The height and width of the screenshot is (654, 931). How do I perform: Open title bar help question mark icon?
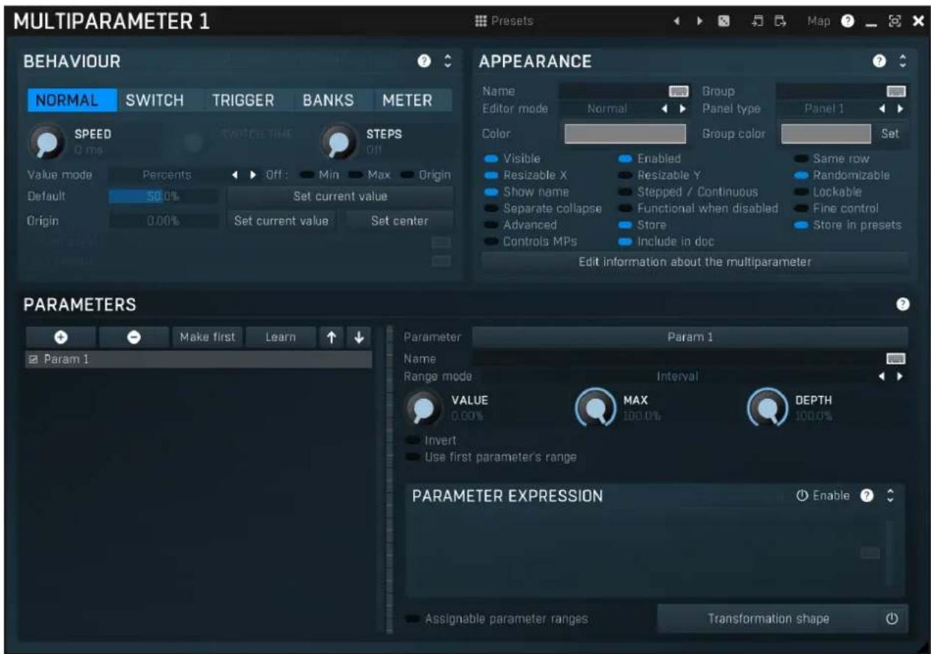coord(847,21)
